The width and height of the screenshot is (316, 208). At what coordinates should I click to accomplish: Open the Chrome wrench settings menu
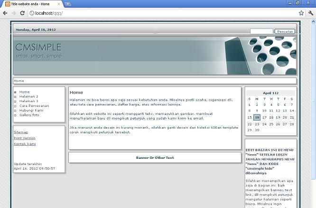pyautogui.click(x=311, y=13)
